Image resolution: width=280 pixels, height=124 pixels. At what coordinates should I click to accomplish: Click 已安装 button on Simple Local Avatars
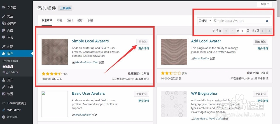(x=143, y=42)
